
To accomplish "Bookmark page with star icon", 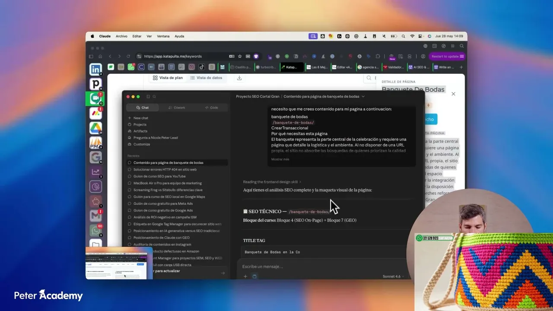I will click(240, 56).
